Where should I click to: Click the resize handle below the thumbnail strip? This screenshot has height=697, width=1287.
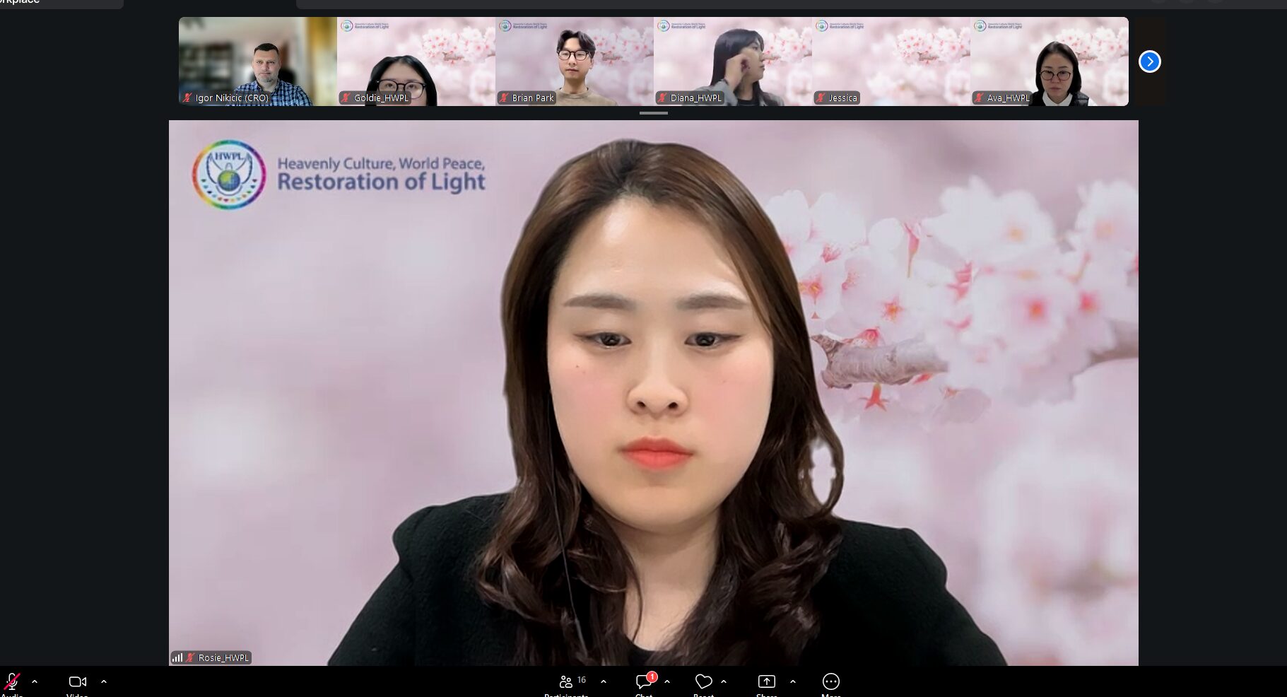[x=653, y=113]
